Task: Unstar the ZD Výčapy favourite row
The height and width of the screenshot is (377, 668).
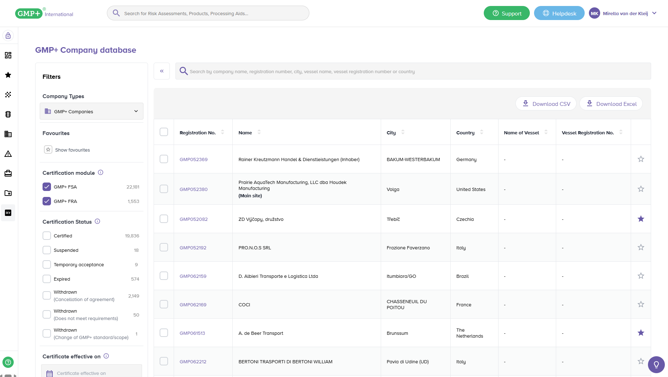Action: [641, 218]
